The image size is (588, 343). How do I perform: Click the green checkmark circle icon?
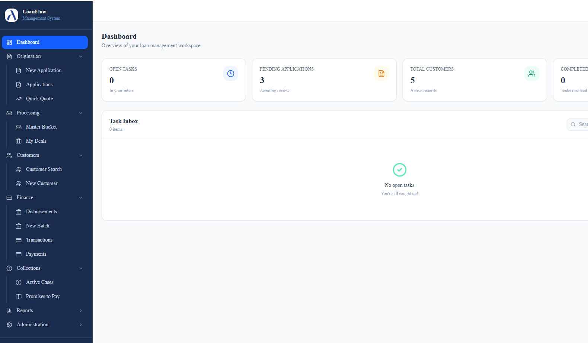pos(400,170)
